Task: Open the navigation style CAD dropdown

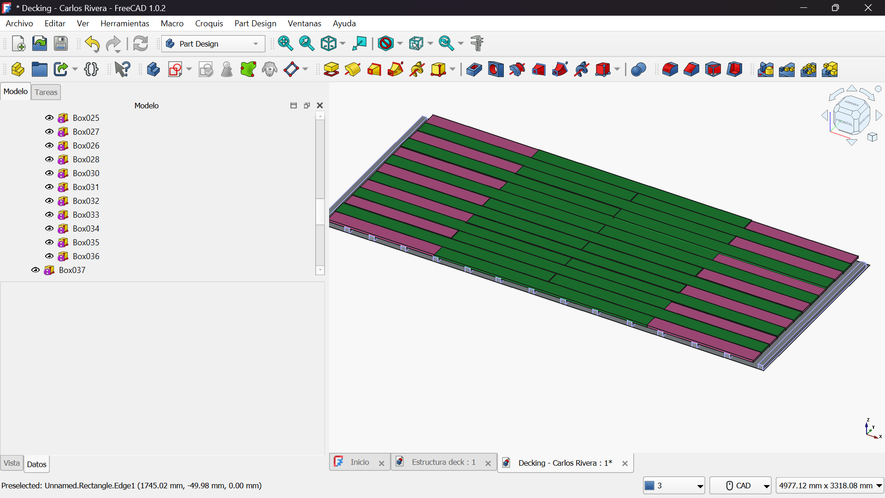Action: 740,486
